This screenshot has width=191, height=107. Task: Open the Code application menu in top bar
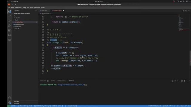pyautogui.click(x=15, y=1)
